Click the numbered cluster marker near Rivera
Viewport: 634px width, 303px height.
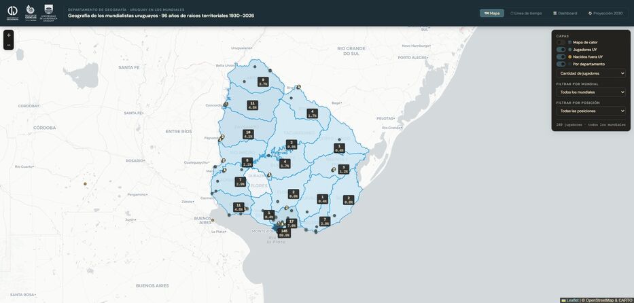(298, 87)
